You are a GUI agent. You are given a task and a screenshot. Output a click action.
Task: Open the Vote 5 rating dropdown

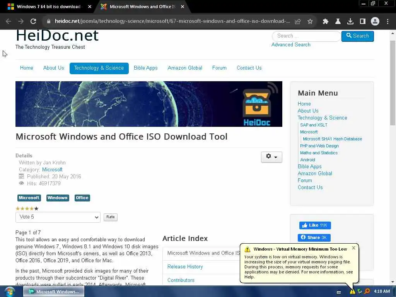pos(58,217)
